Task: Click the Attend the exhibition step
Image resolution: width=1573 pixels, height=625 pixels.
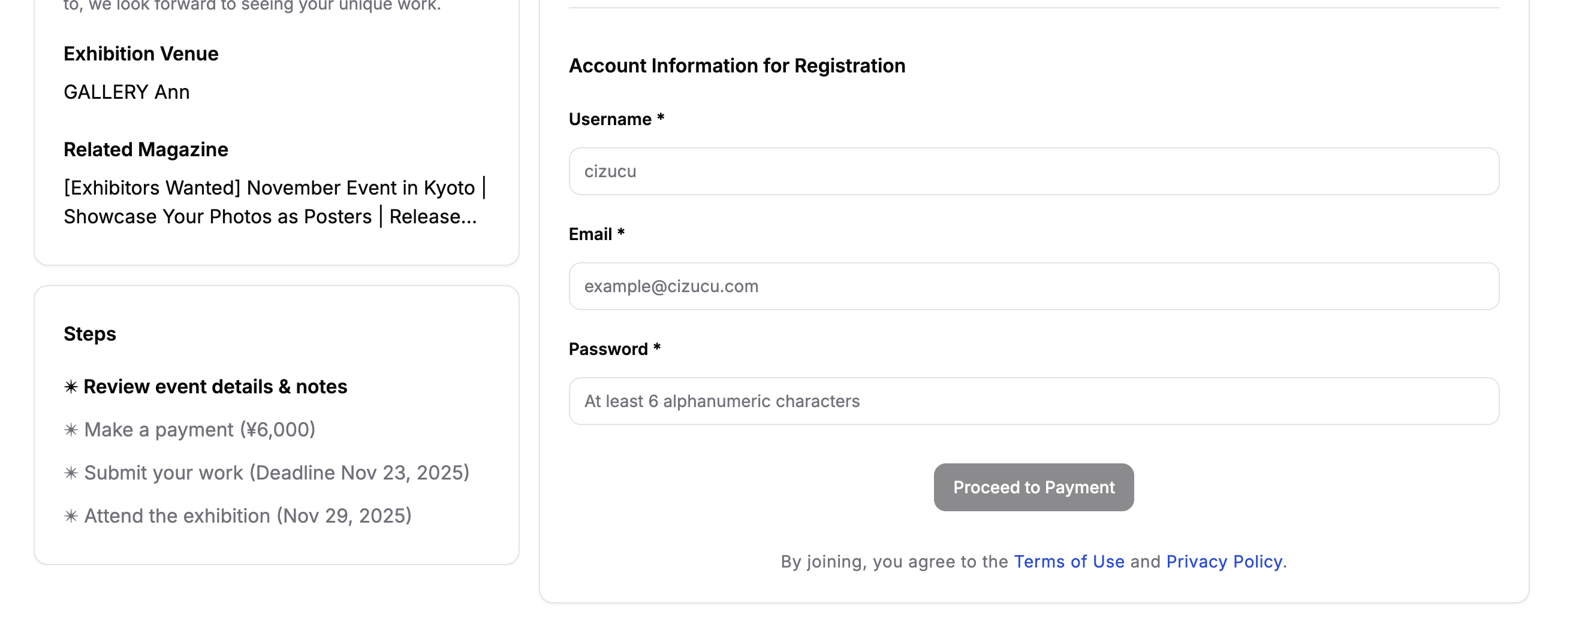Action: click(248, 517)
